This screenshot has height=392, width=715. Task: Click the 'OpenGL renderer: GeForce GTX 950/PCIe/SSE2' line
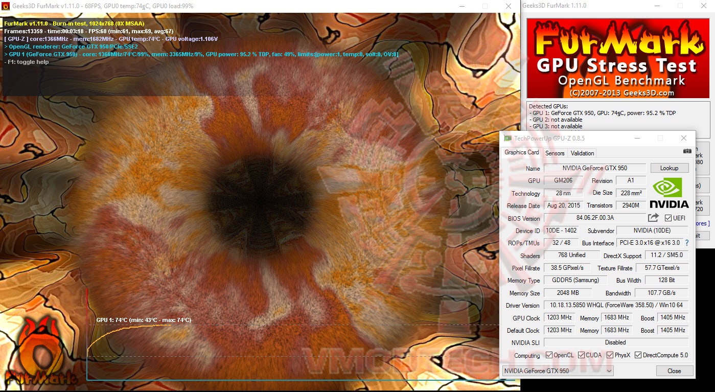pyautogui.click(x=71, y=47)
